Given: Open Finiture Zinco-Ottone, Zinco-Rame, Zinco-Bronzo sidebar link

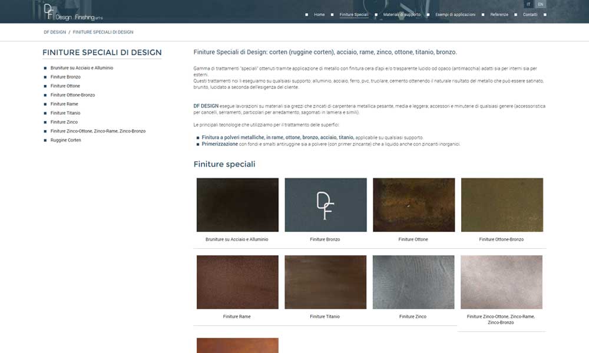Looking at the screenshot, I should 98,131.
